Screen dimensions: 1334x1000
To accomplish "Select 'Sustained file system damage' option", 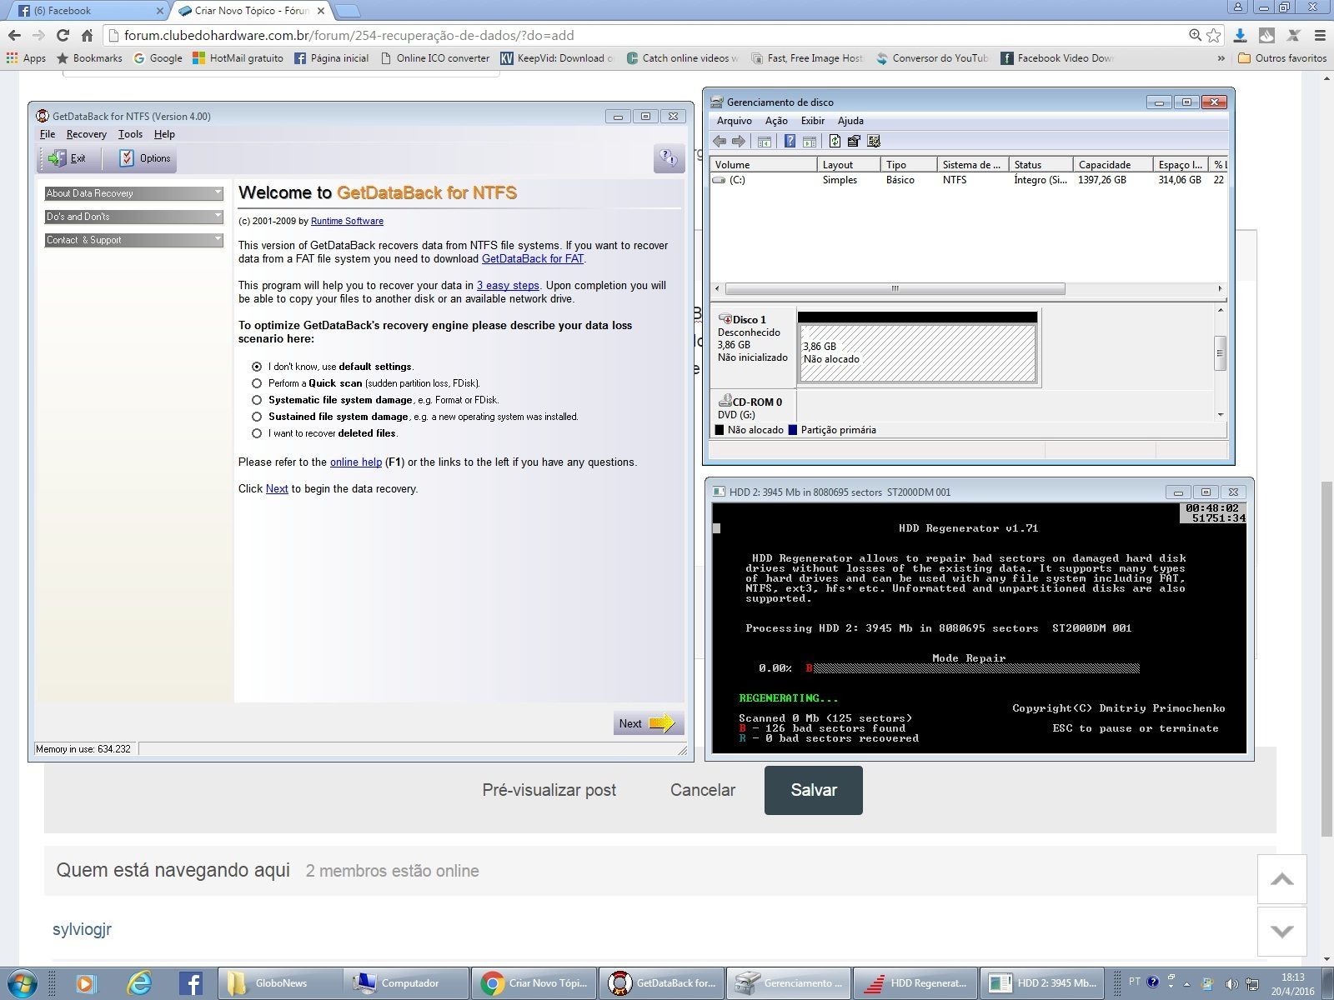I will 257,417.
